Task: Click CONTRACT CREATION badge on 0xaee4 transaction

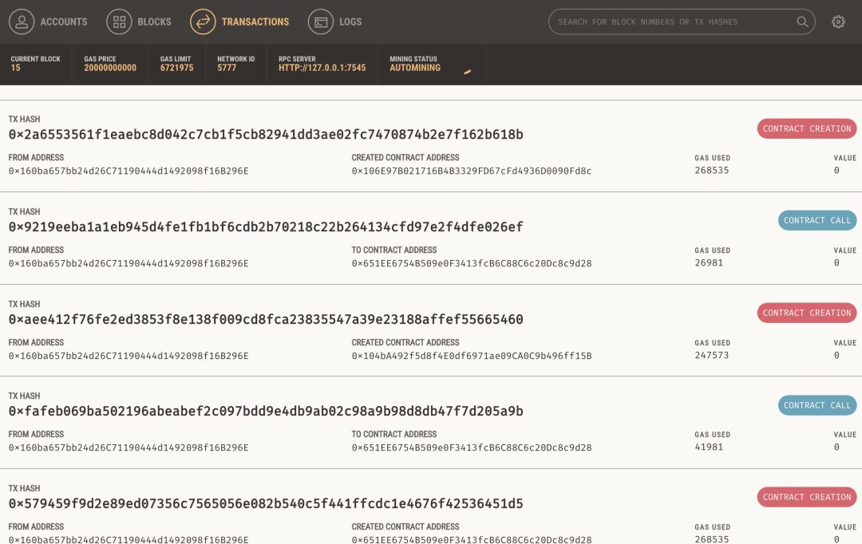Action: point(806,313)
